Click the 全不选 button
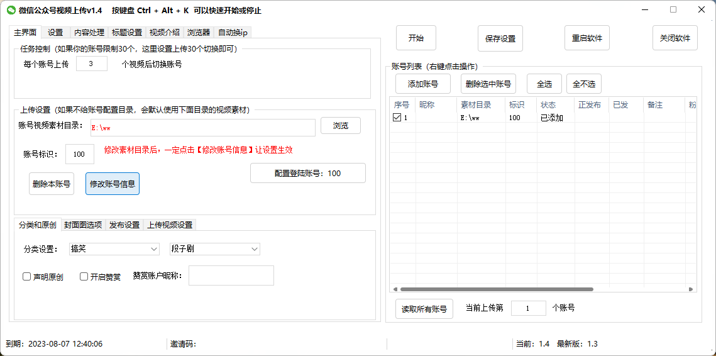The width and height of the screenshot is (716, 356). pos(584,84)
